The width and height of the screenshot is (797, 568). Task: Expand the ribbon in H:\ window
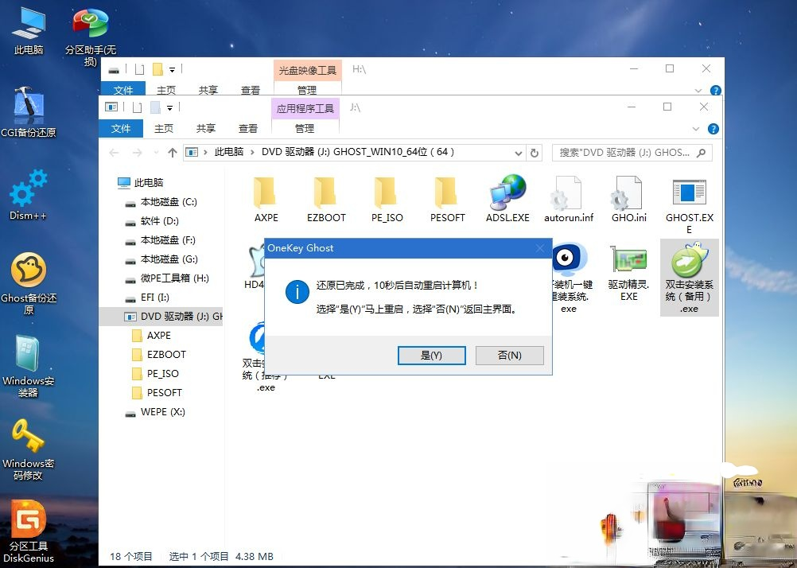pos(698,91)
